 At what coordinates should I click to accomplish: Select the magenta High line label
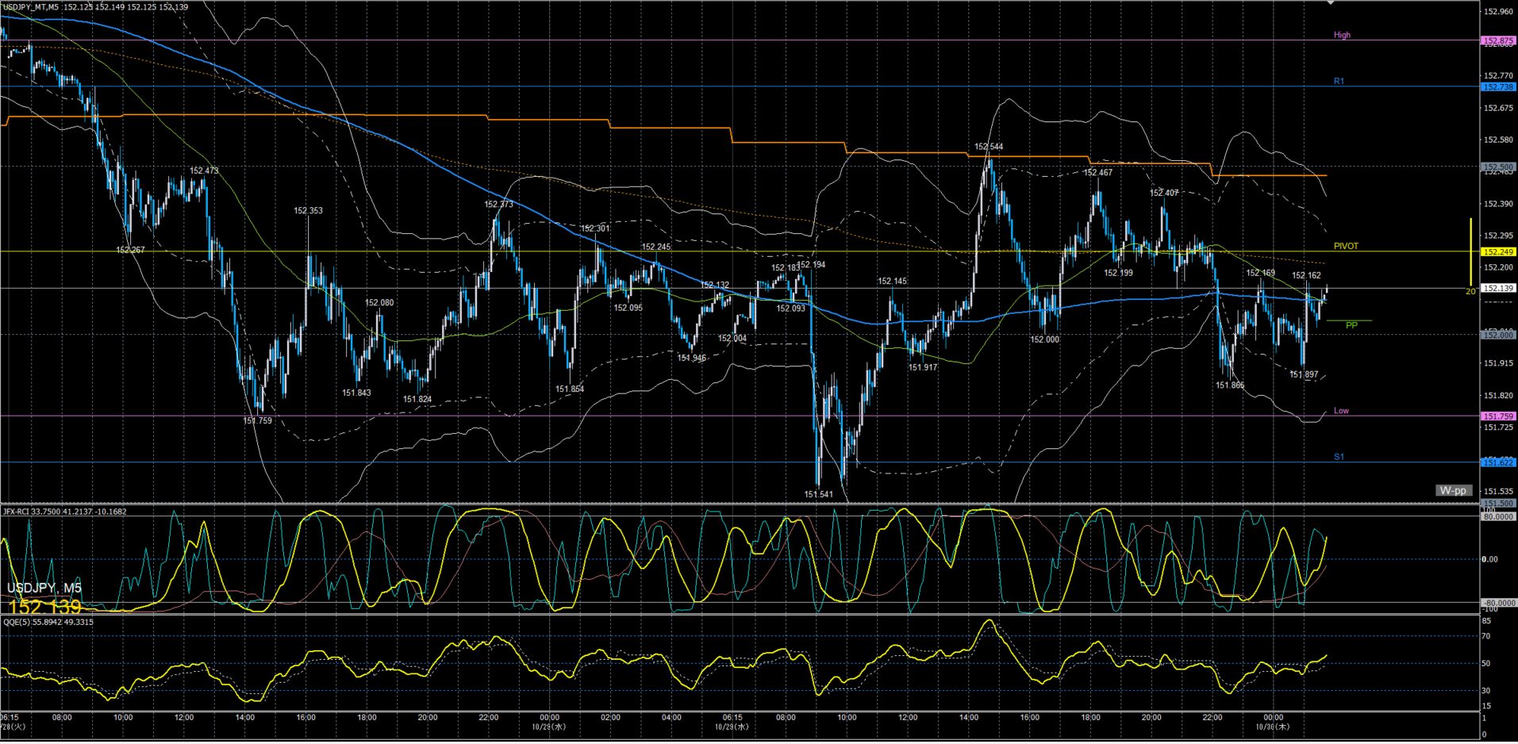pyautogui.click(x=1342, y=35)
